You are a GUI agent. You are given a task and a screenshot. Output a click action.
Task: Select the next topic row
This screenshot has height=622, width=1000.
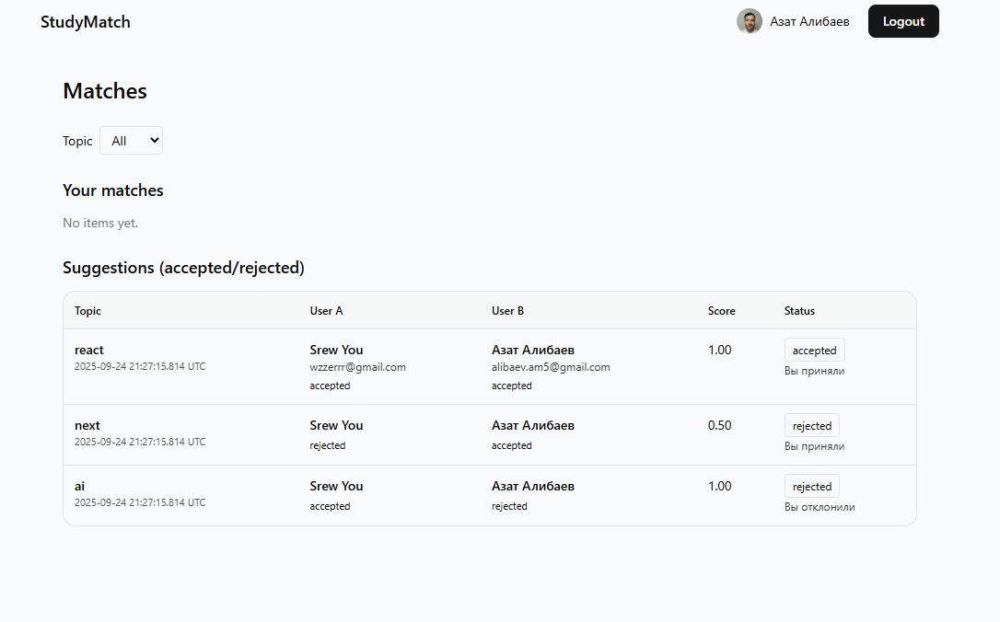coord(87,425)
